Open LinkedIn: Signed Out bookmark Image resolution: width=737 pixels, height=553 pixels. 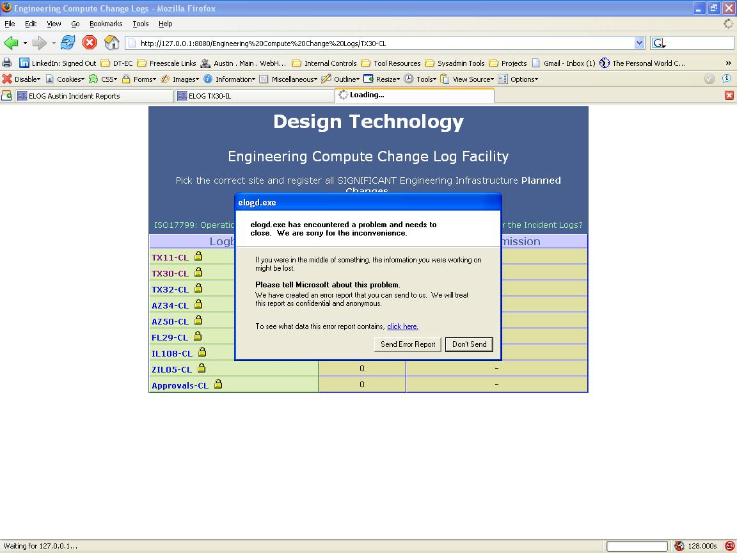58,63
